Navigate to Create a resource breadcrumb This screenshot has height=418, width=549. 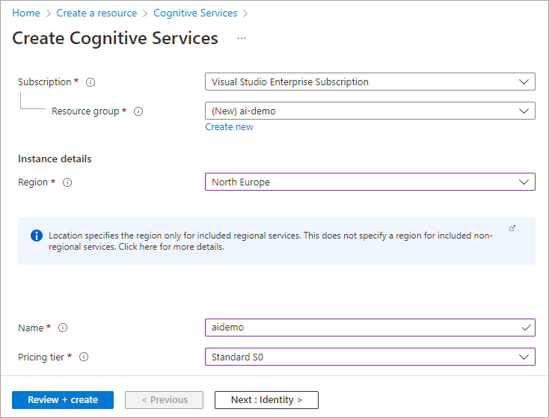coord(96,13)
